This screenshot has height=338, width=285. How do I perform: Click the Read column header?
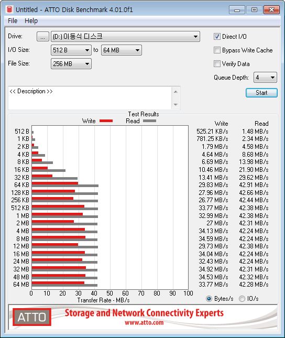pos(261,124)
